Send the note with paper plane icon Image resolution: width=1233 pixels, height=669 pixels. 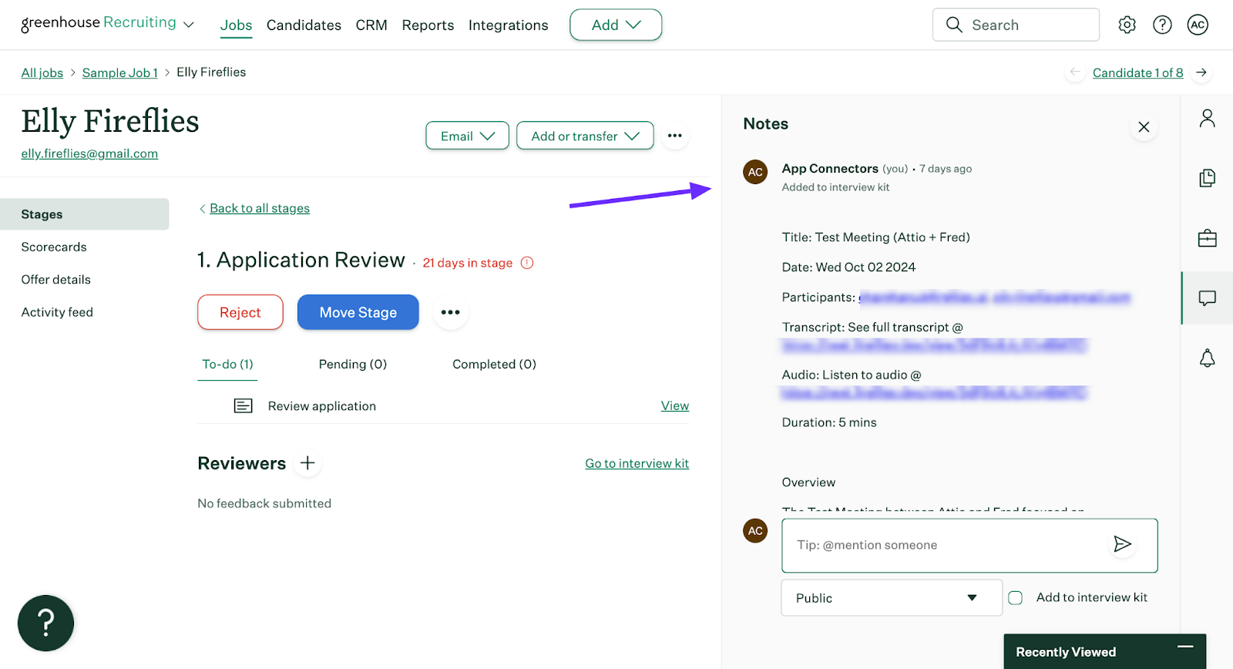1122,544
